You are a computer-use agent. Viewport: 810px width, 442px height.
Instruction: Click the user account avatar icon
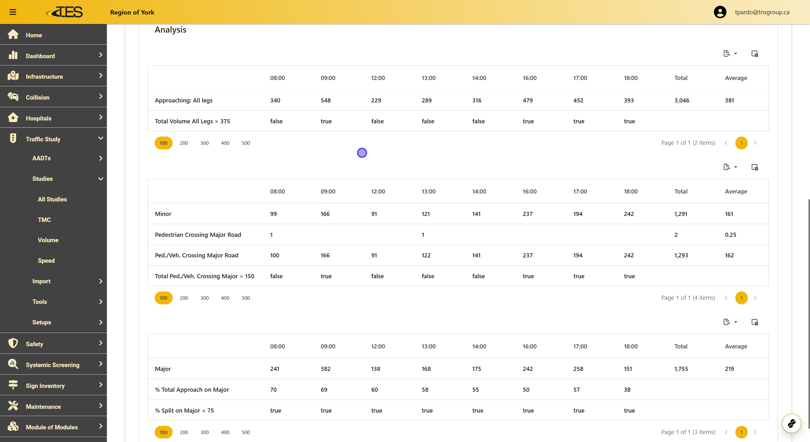coord(720,12)
